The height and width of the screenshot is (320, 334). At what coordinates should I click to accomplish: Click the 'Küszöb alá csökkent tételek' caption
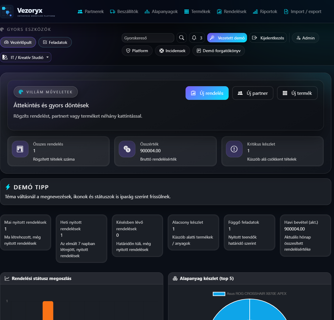click(x=272, y=159)
